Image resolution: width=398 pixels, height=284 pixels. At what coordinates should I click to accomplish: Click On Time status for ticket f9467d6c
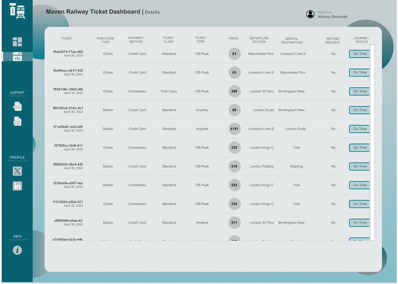click(x=360, y=91)
